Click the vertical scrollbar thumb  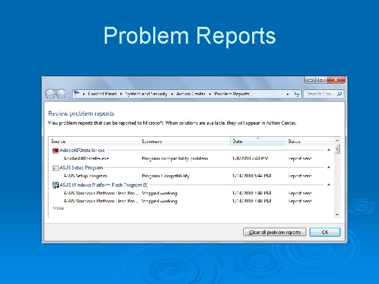point(337,149)
